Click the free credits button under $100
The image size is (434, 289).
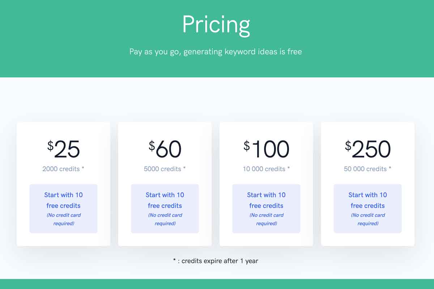[x=266, y=208]
